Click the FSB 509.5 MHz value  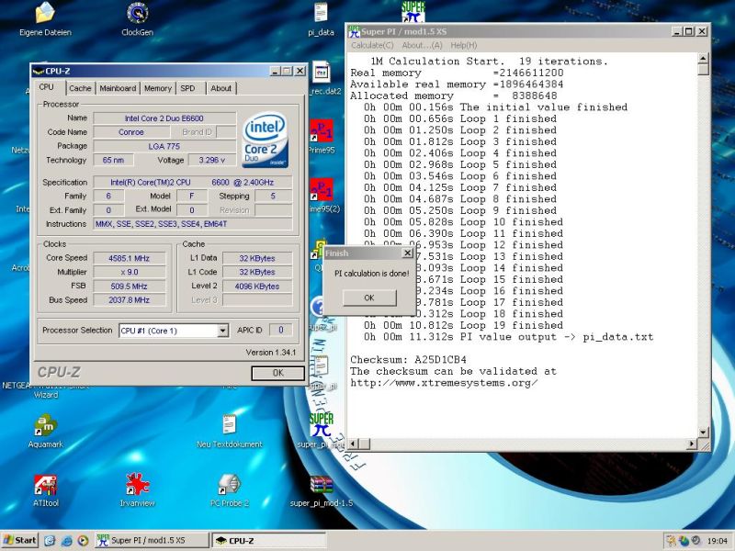coord(129,287)
